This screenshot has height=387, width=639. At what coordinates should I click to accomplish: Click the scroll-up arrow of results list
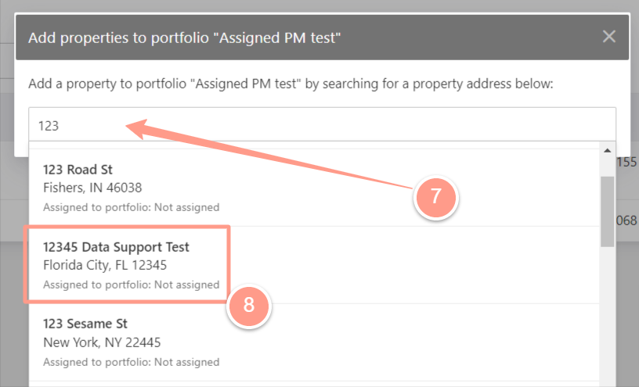[x=607, y=151]
